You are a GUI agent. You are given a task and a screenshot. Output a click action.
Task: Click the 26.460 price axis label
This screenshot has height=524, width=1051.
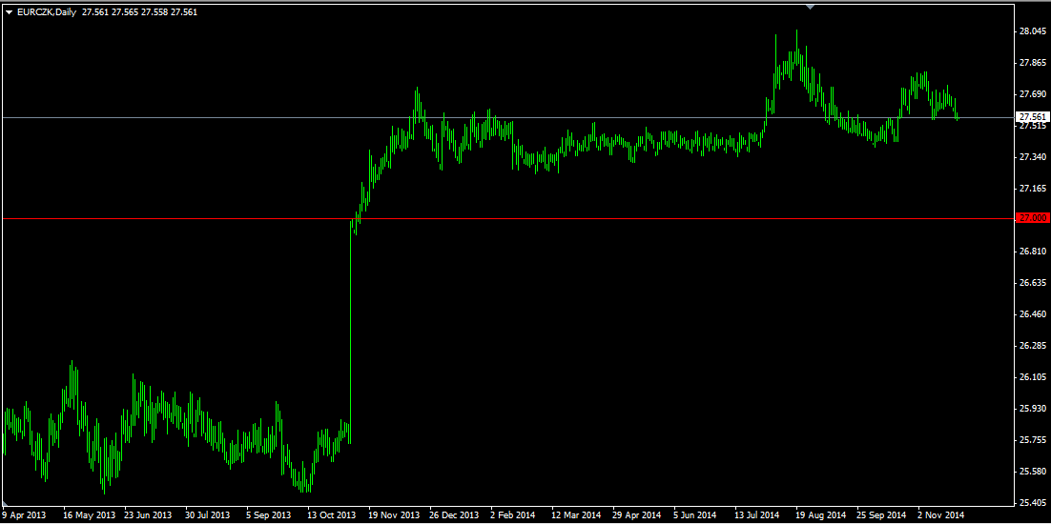coord(1032,314)
